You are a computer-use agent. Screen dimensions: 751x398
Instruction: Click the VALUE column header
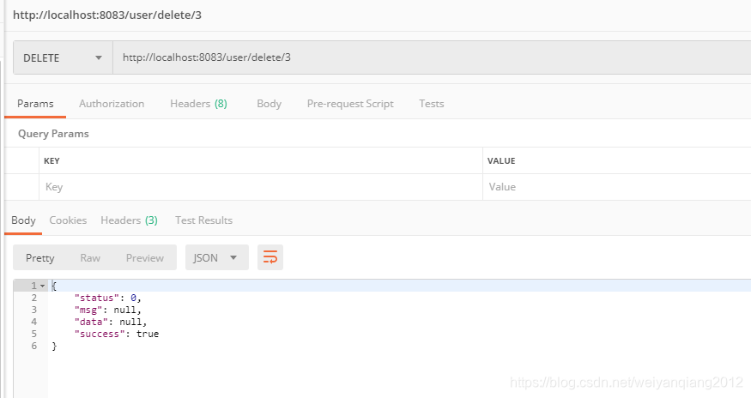click(x=501, y=161)
